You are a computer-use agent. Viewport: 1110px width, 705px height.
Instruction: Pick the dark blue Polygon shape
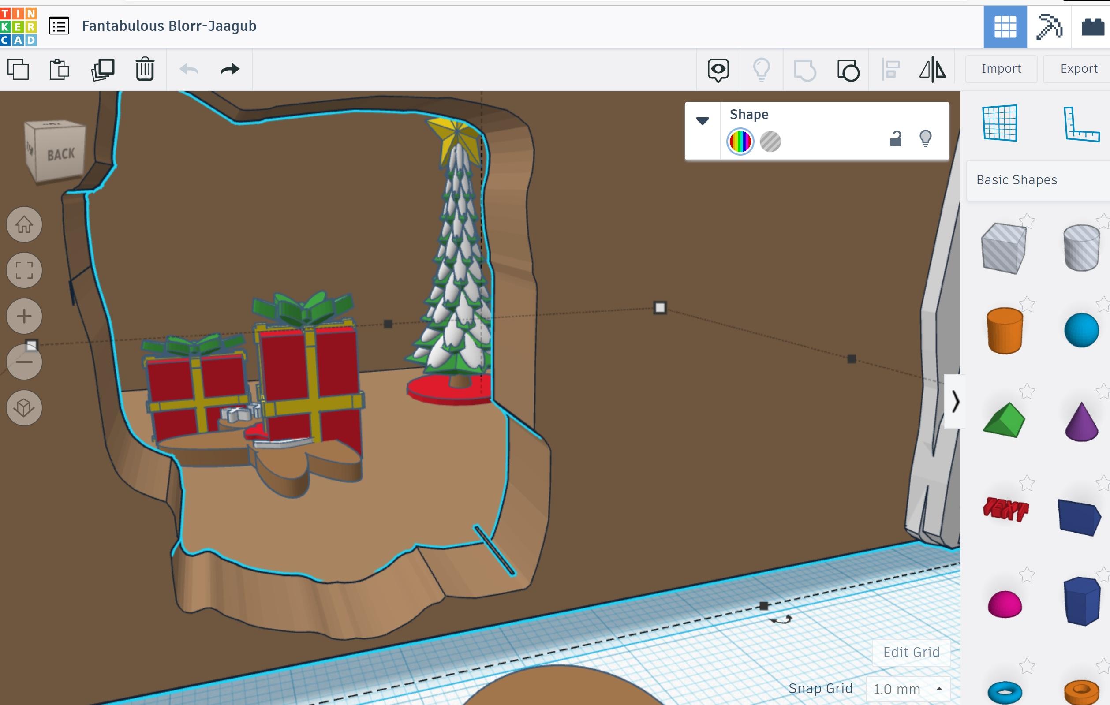pos(1081,601)
